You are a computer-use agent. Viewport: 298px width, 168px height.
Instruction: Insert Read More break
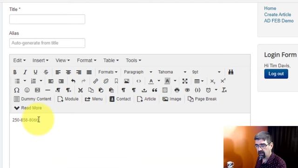click(28, 108)
